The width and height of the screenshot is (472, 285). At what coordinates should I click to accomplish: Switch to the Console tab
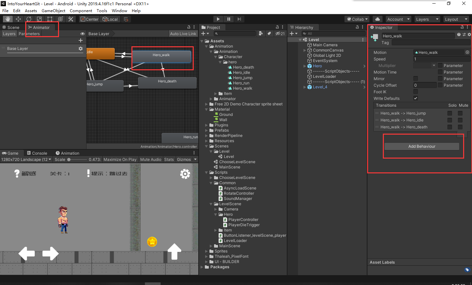pyautogui.click(x=37, y=153)
